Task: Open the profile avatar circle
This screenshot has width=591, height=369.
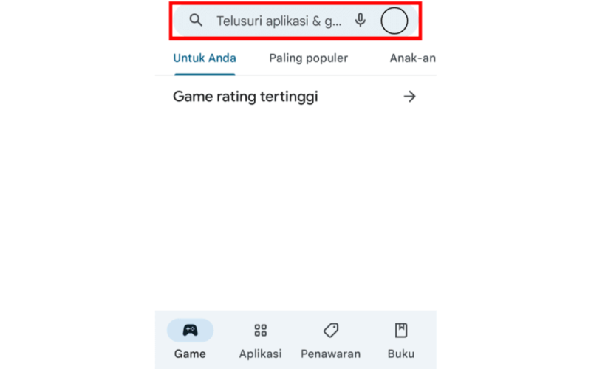Action: point(394,21)
